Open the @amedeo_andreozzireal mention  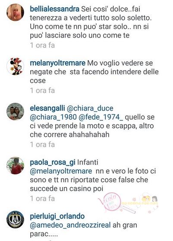pyautogui.click(x=70, y=225)
